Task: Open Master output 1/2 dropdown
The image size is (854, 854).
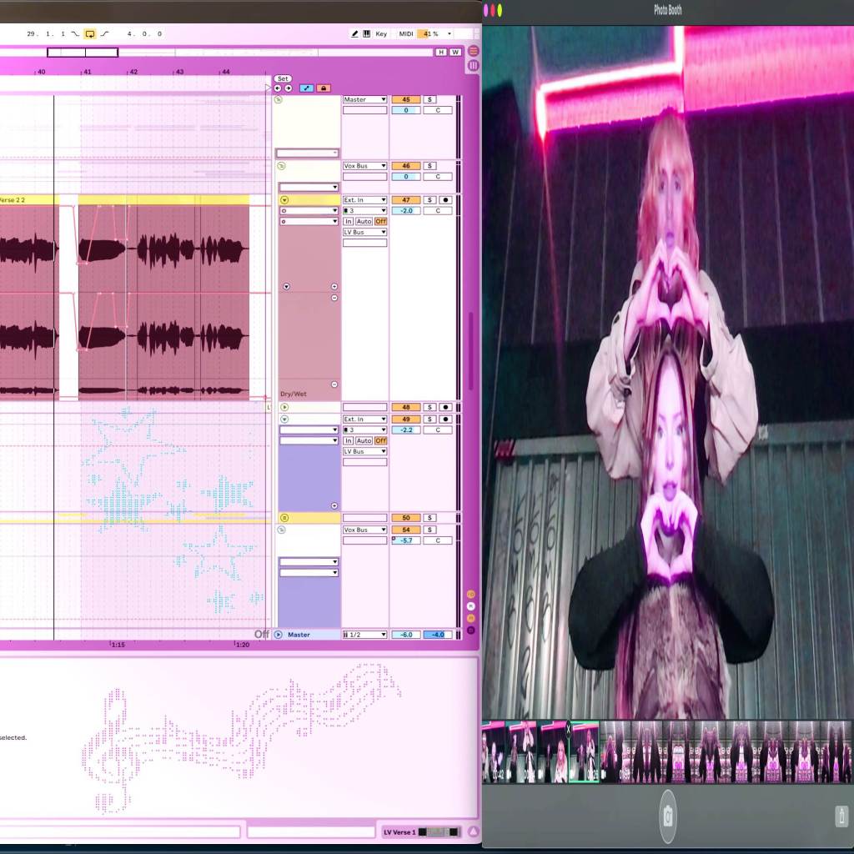Action: [364, 635]
